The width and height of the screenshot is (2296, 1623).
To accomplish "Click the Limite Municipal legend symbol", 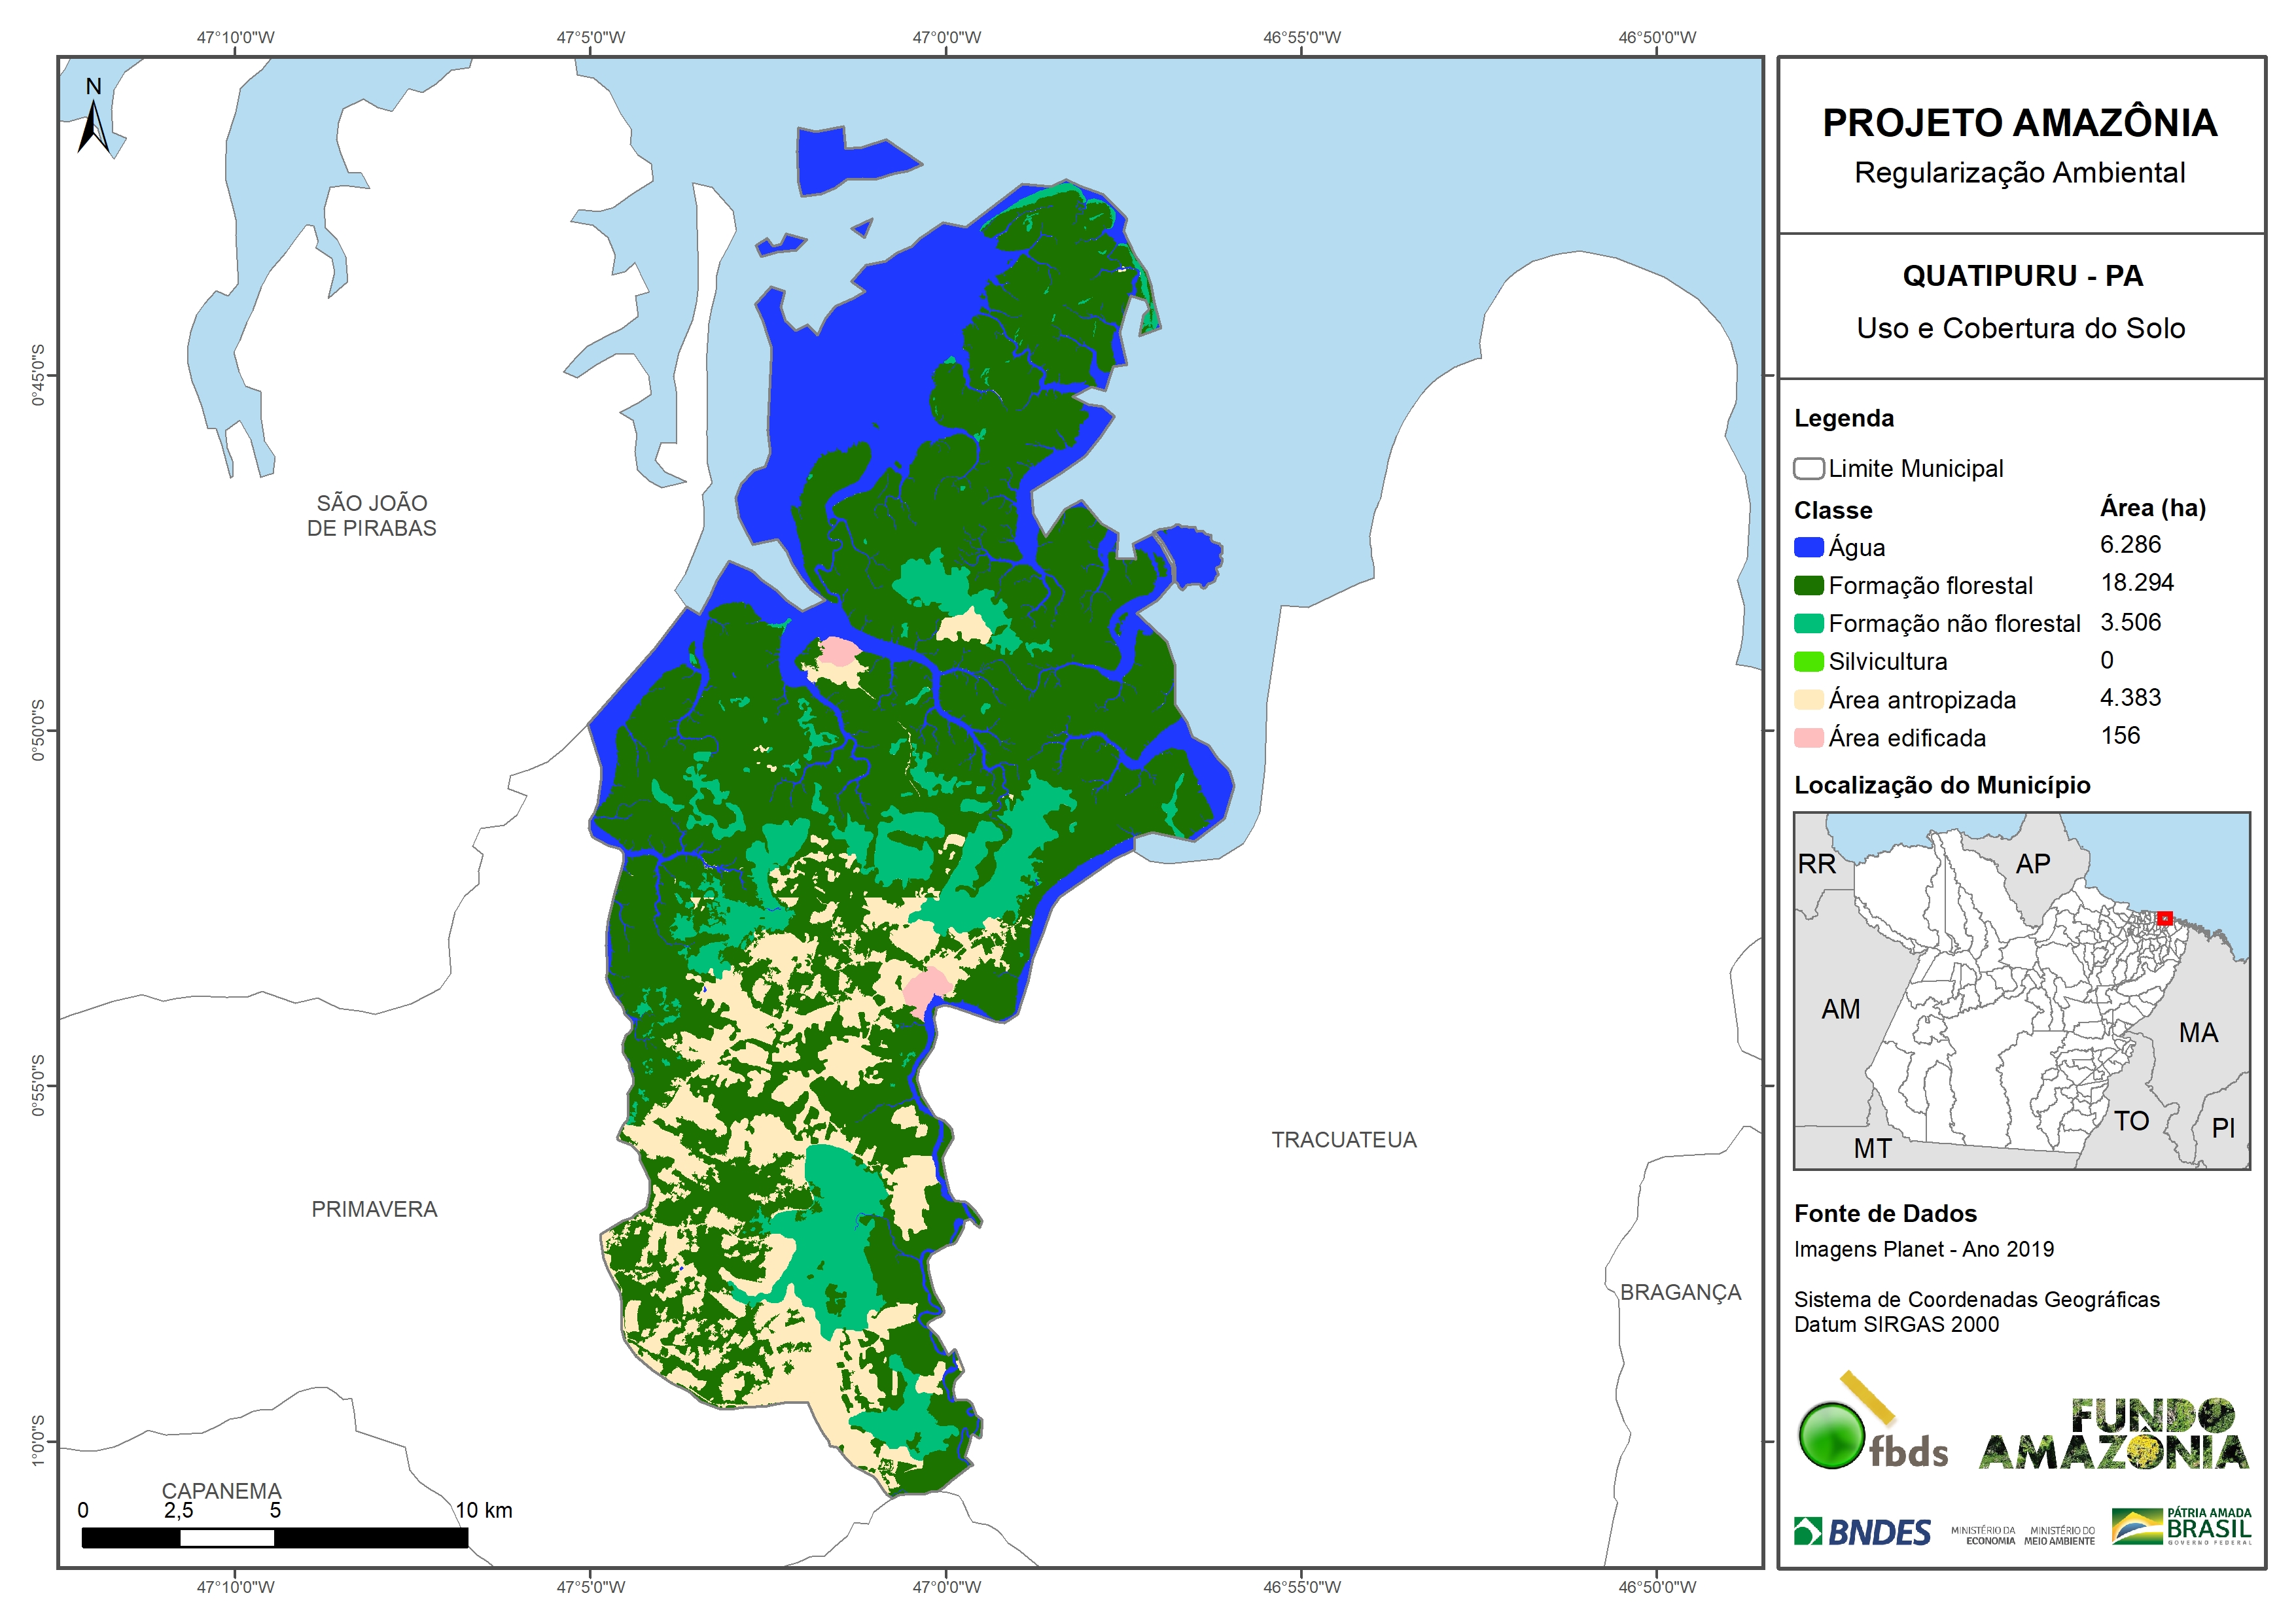I will coord(1808,468).
